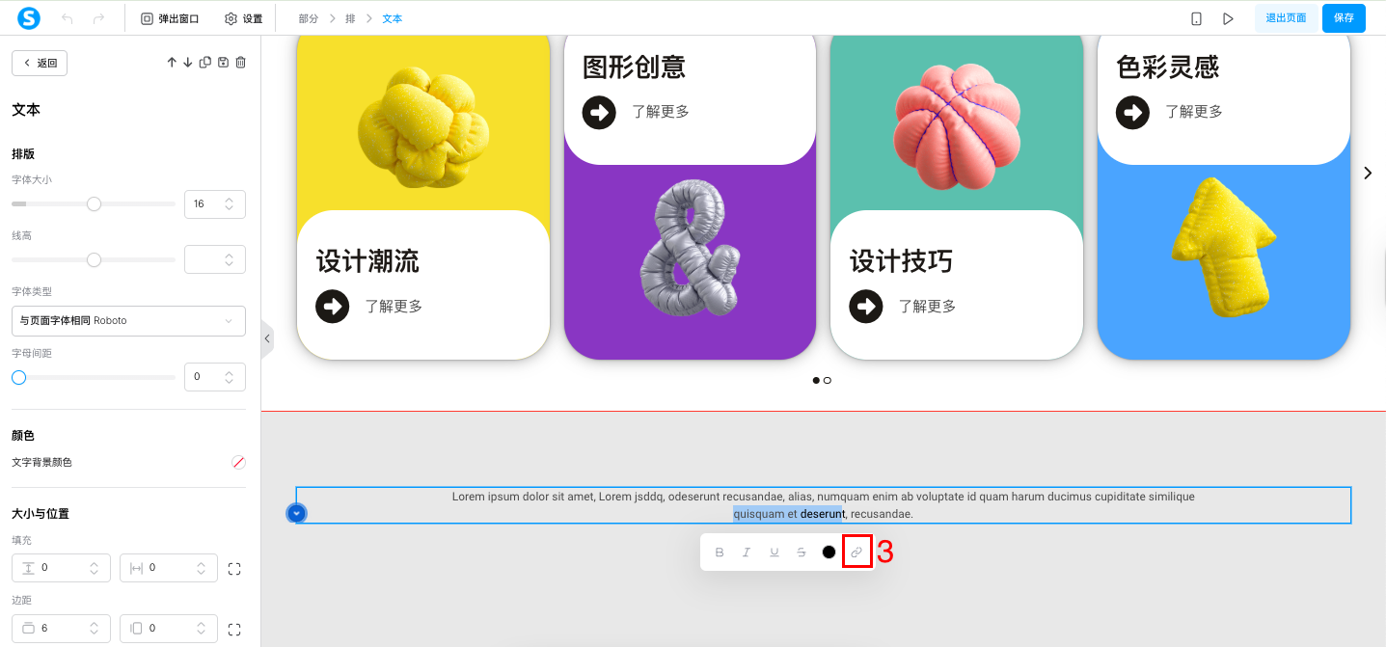Screen dimensions: 1386x647
Task: Move element up with arrow icon
Action: click(172, 63)
